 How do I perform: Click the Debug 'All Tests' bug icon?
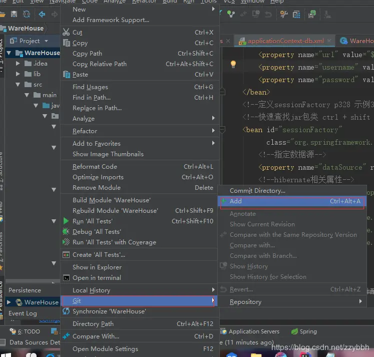tap(66, 231)
